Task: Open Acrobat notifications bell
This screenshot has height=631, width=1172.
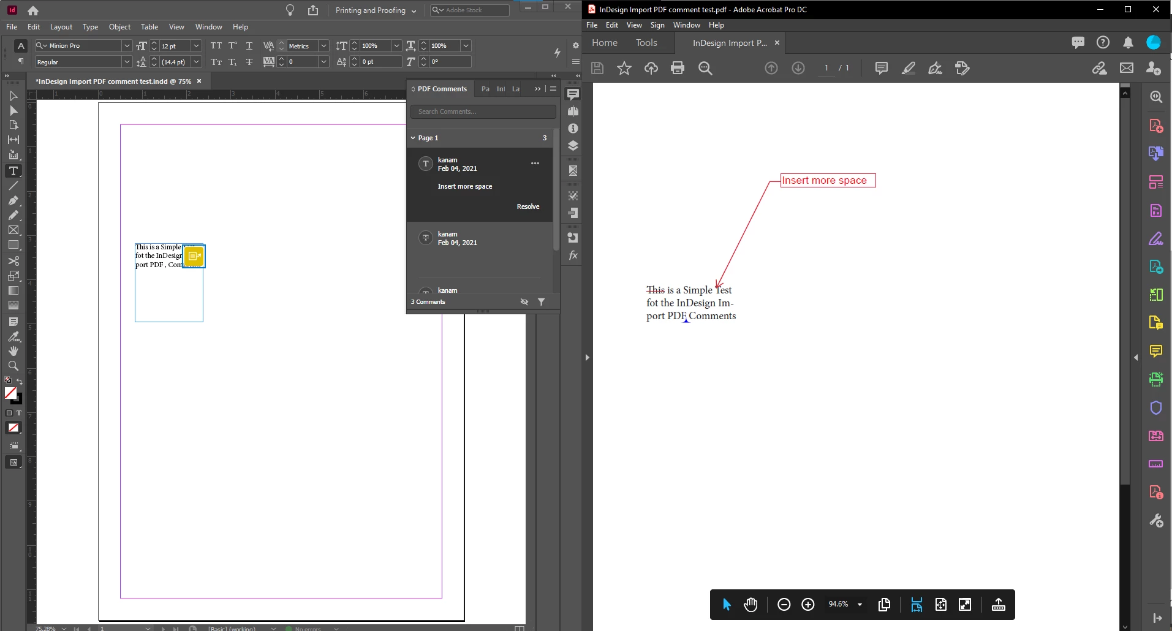Action: tap(1128, 42)
